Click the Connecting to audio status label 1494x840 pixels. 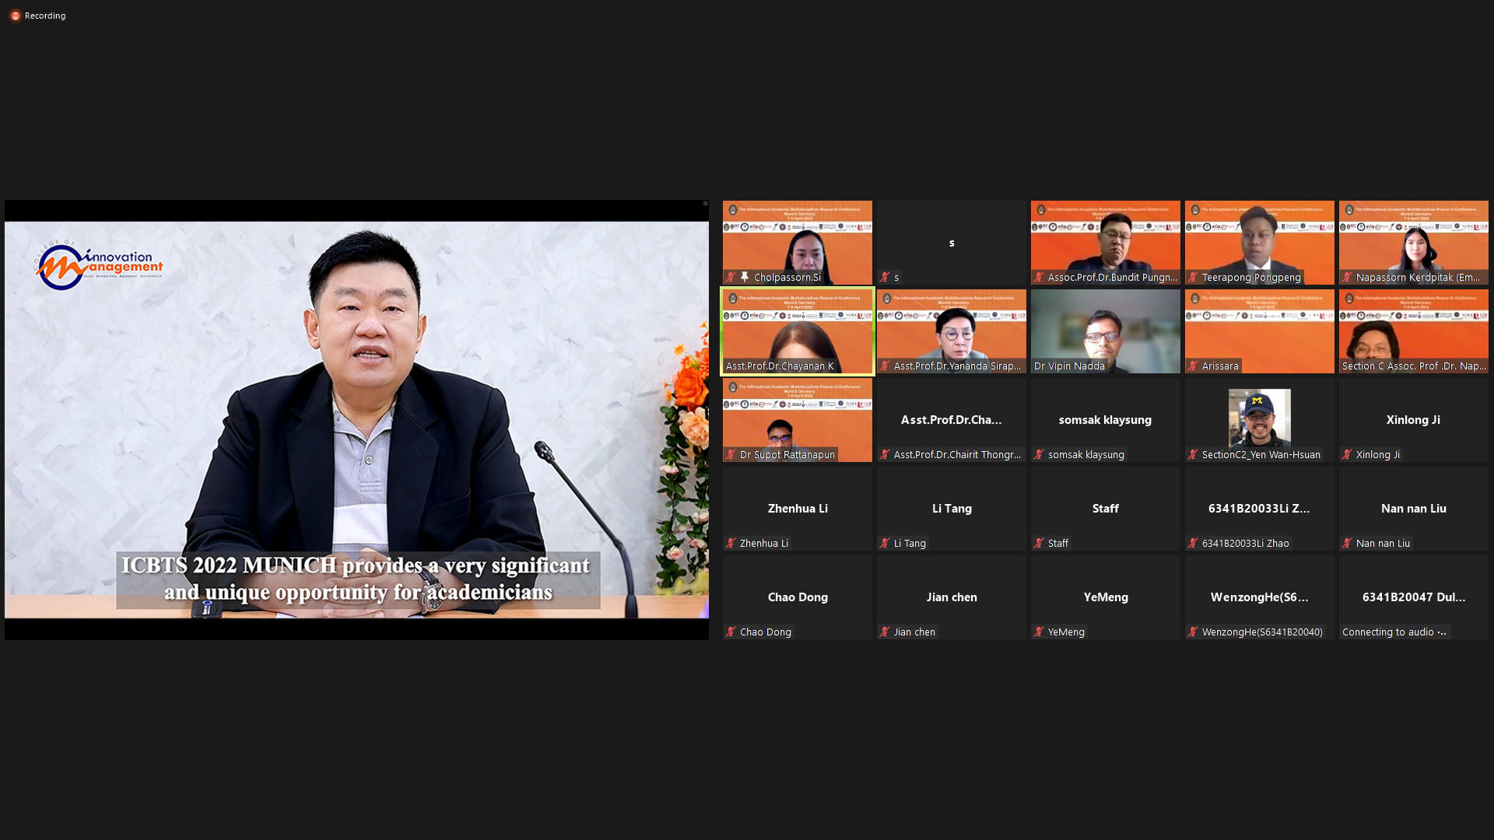point(1393,632)
